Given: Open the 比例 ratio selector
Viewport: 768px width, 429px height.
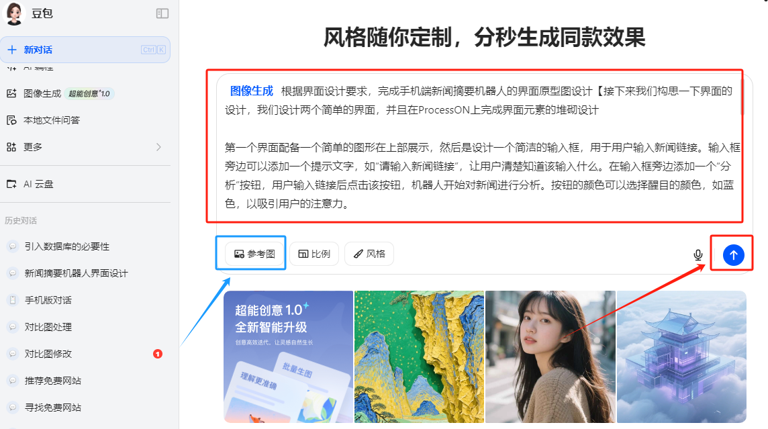Looking at the screenshot, I should click(314, 254).
